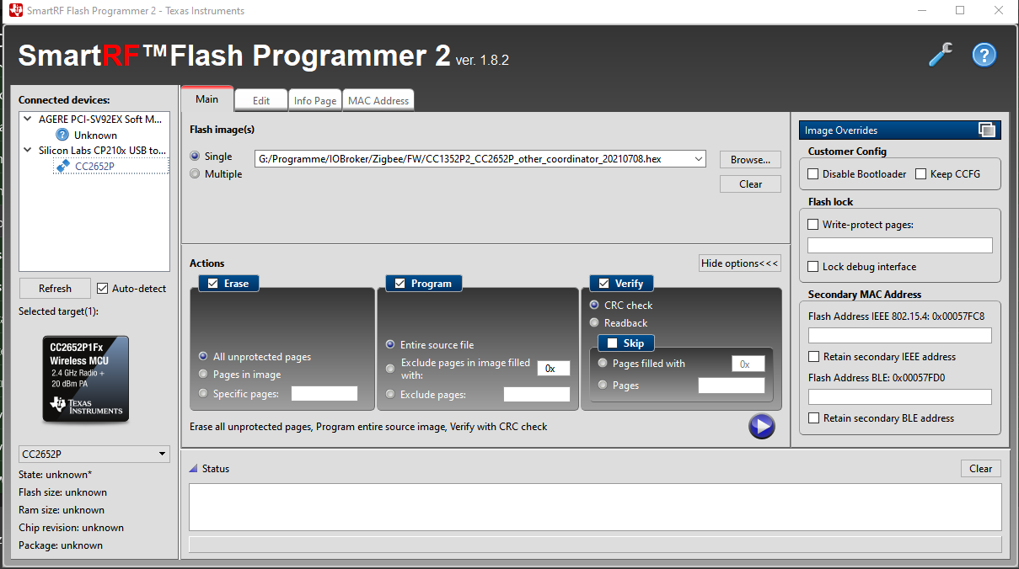Refresh the connected devices list
This screenshot has width=1019, height=569.
(x=55, y=289)
